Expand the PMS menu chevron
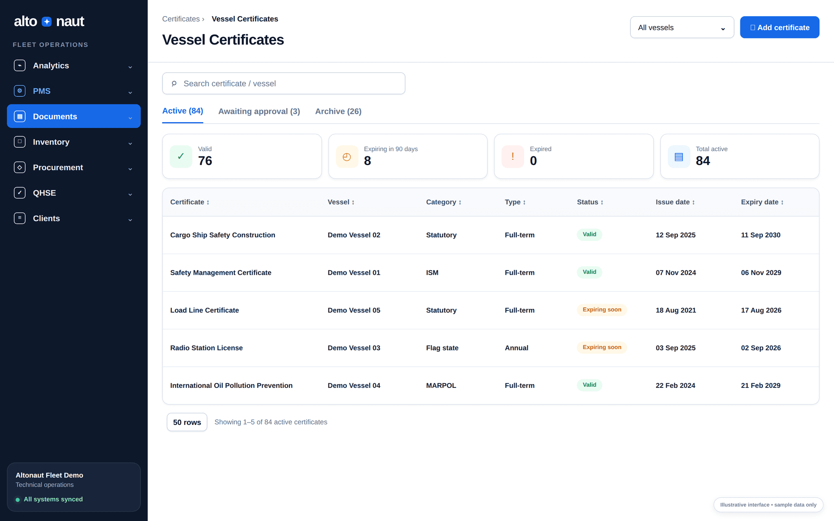Image resolution: width=834 pixels, height=521 pixels. click(x=130, y=92)
